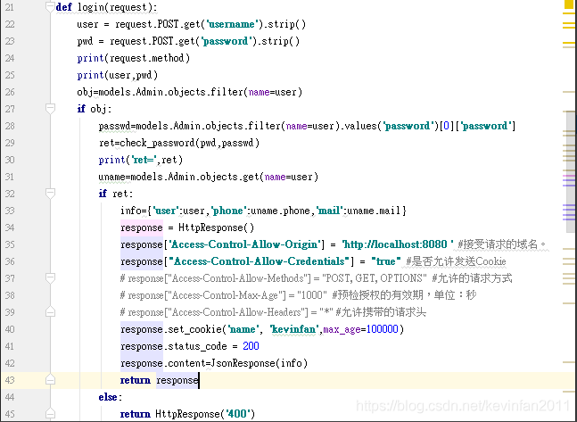Click 'Access-Control-Allow-Origin' string
The height and width of the screenshot is (422, 577).
(x=244, y=244)
